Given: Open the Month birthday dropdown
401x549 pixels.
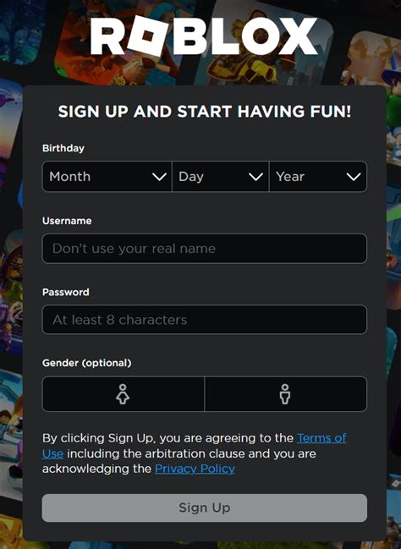Looking at the screenshot, I should (107, 177).
